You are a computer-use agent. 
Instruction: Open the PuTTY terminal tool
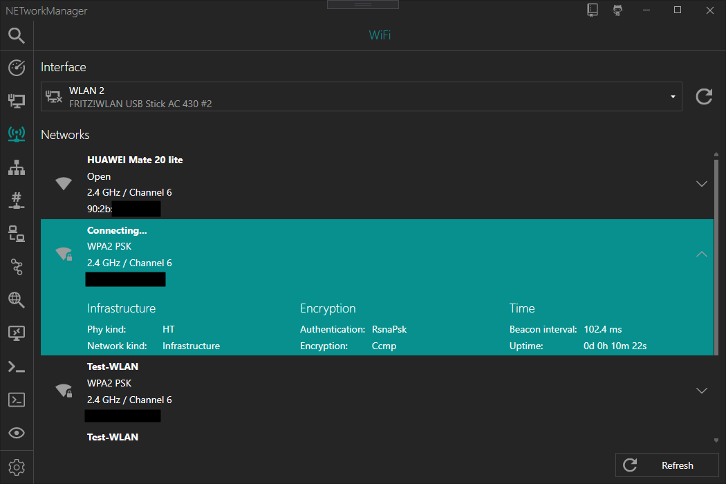click(x=16, y=400)
